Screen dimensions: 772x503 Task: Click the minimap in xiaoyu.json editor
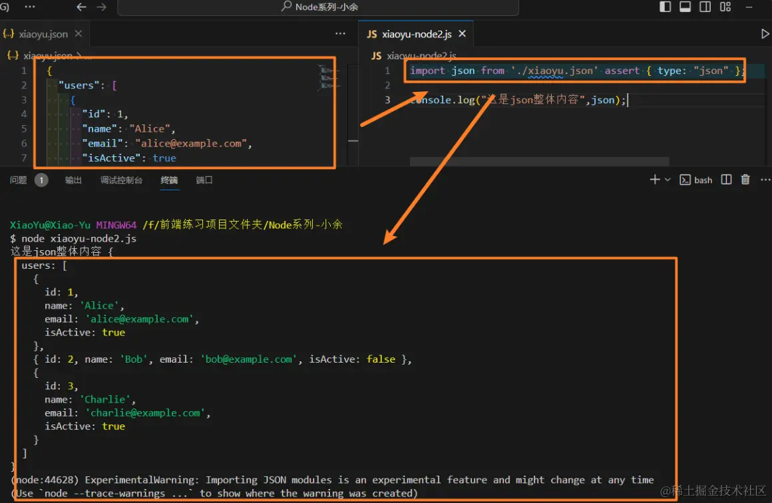coord(327,78)
